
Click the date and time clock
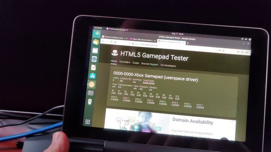(177, 34)
